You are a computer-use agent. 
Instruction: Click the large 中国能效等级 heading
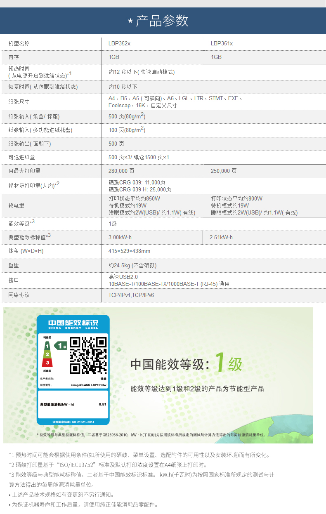[x=170, y=364]
